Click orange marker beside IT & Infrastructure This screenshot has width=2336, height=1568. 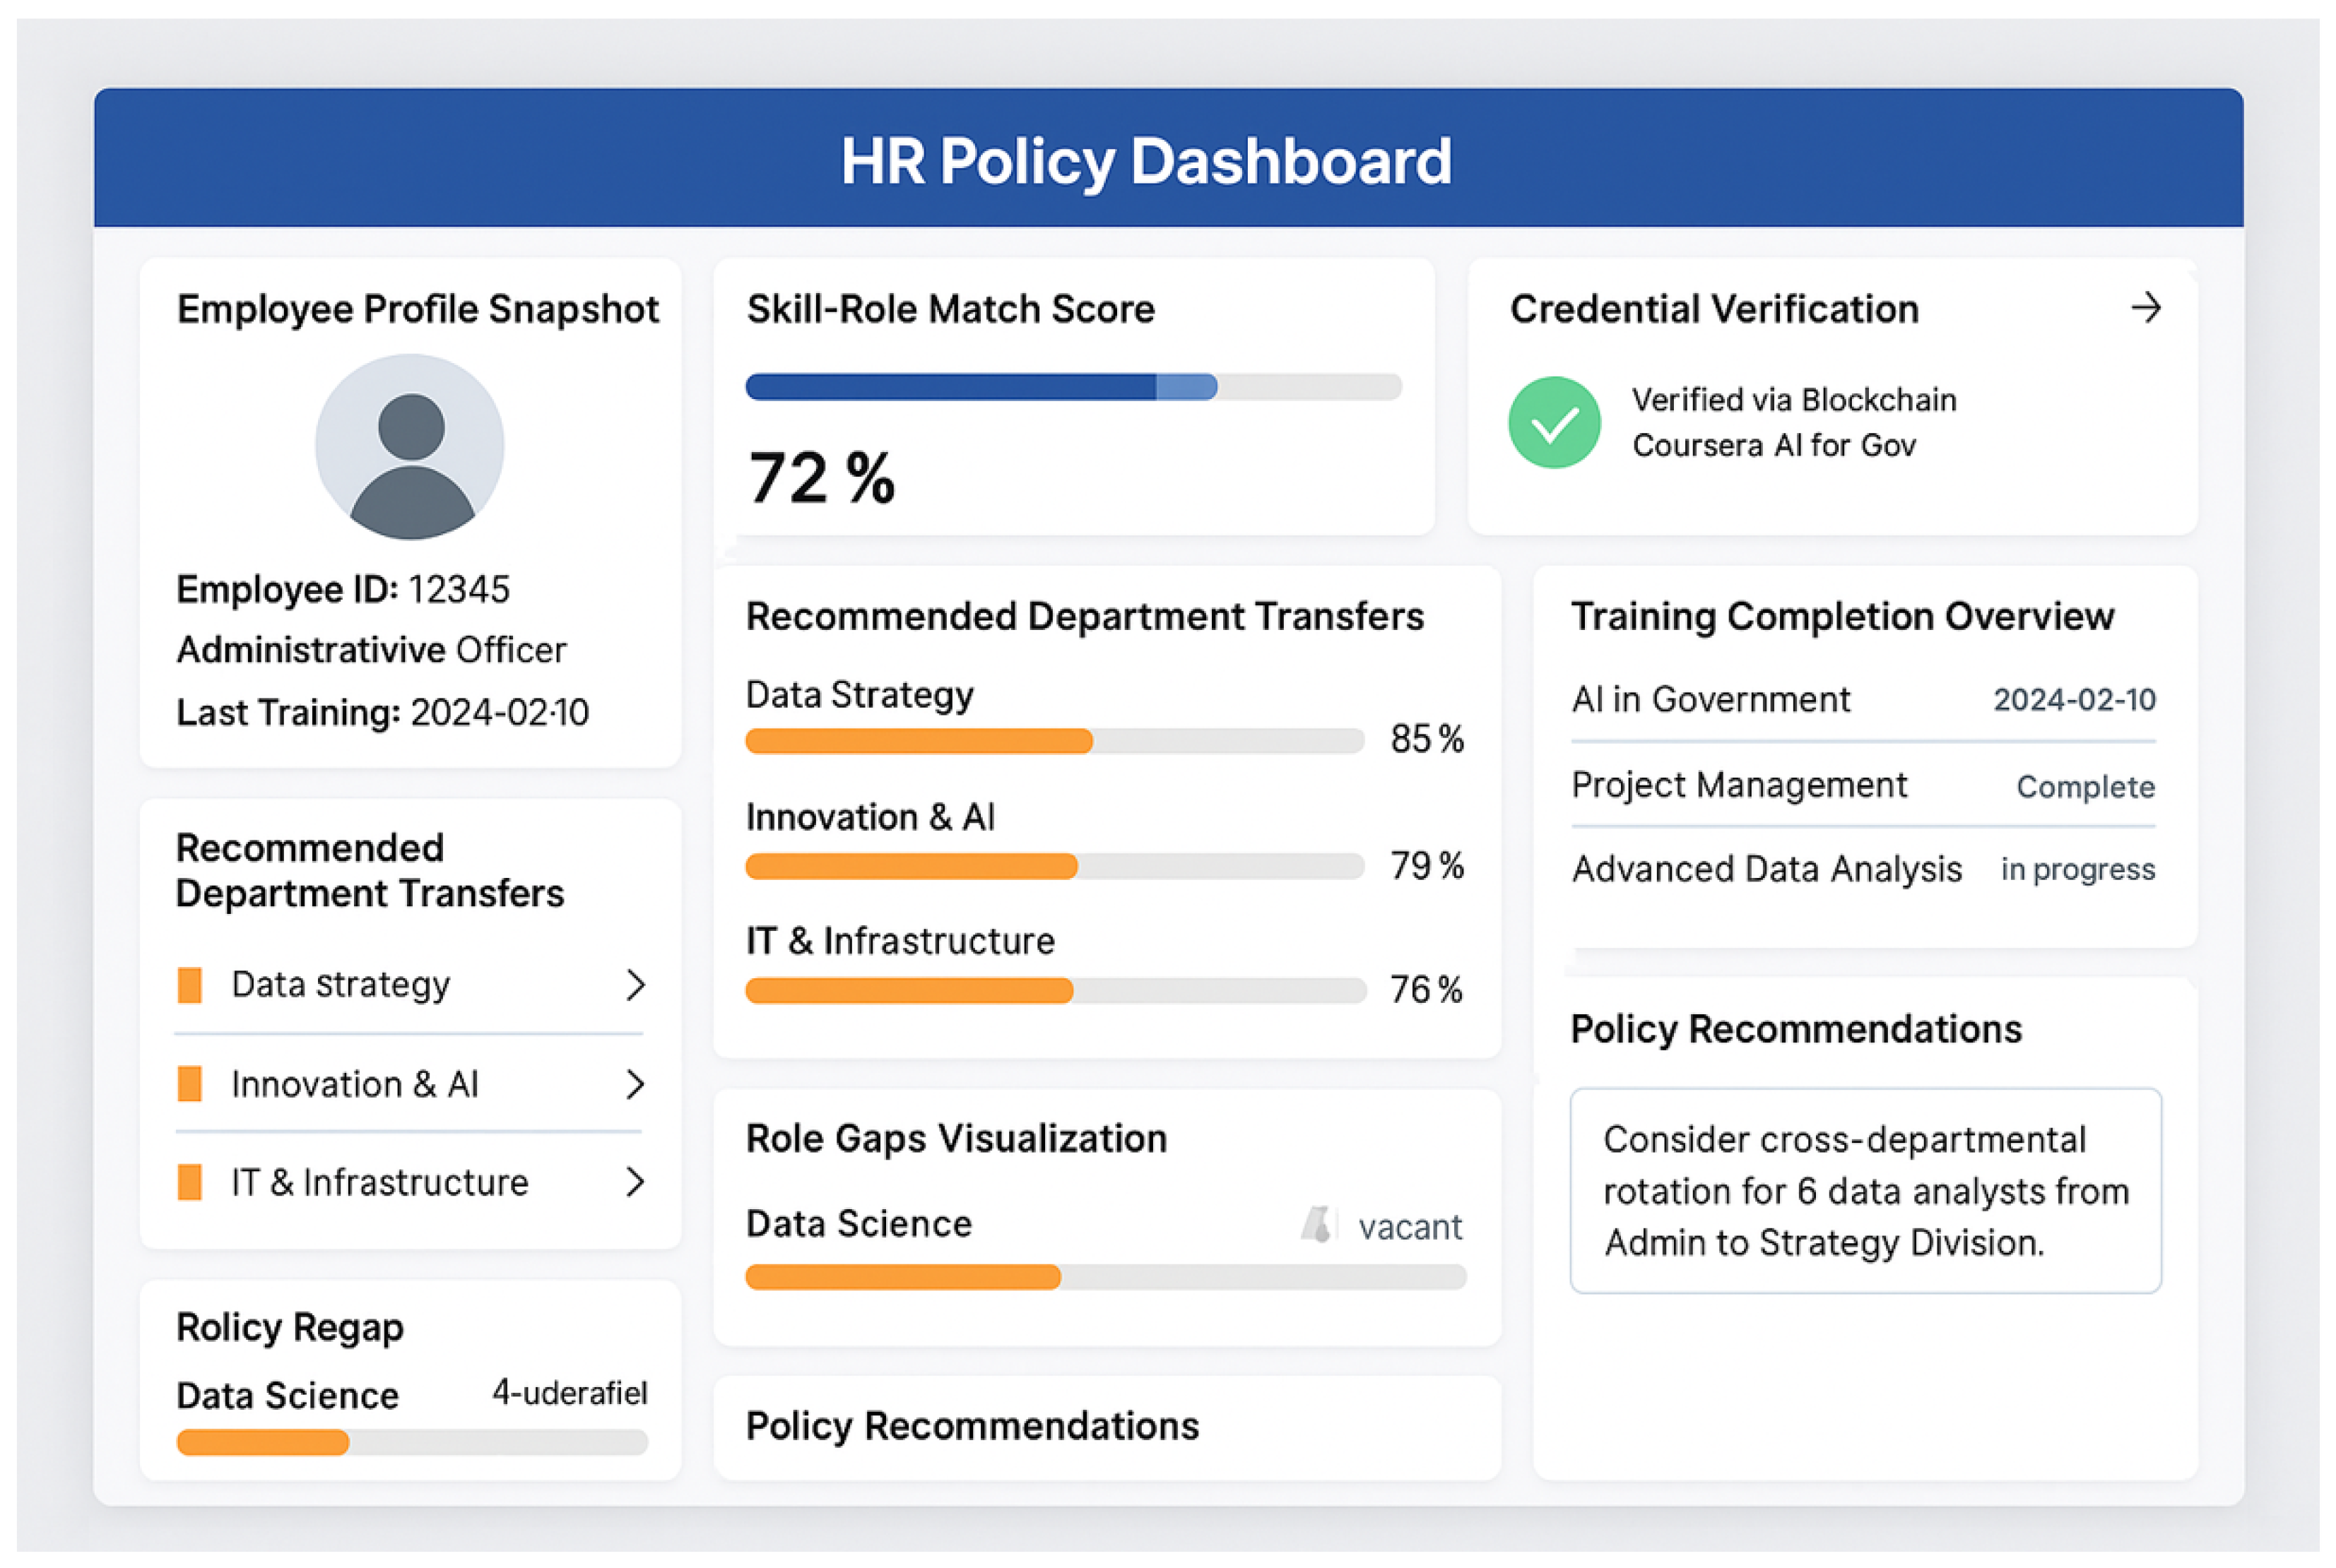click(x=189, y=1182)
